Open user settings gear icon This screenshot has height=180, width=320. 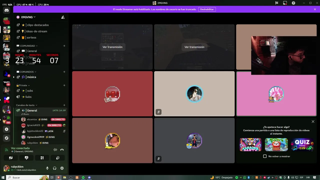[62, 168]
